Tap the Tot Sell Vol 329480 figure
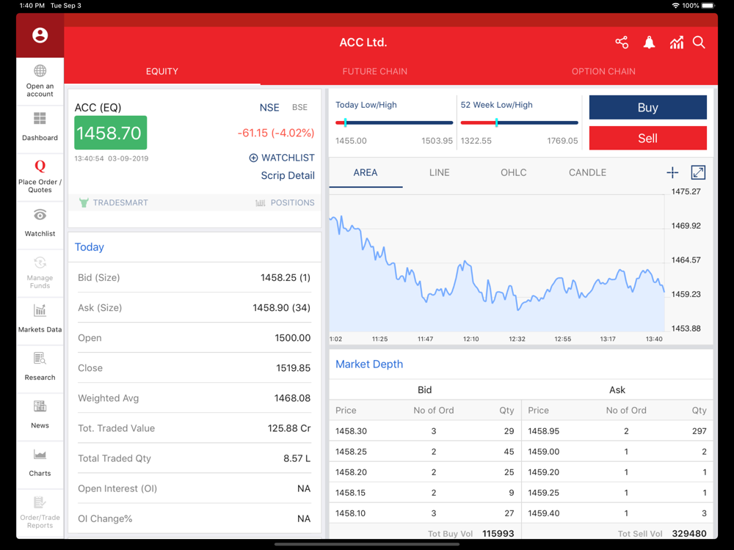Image resolution: width=734 pixels, height=550 pixels. pyautogui.click(x=689, y=534)
